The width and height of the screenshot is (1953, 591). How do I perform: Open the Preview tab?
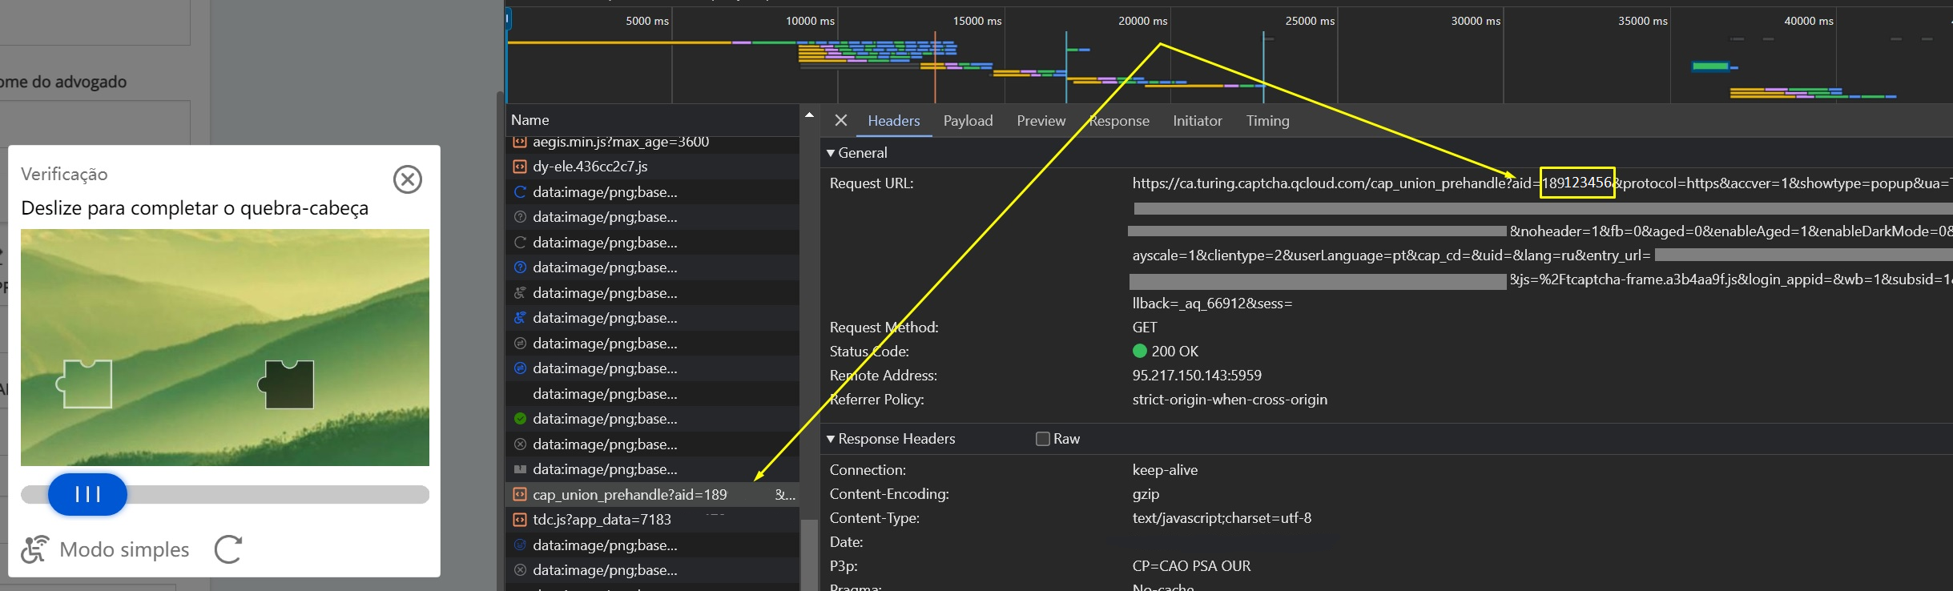coord(1041,121)
